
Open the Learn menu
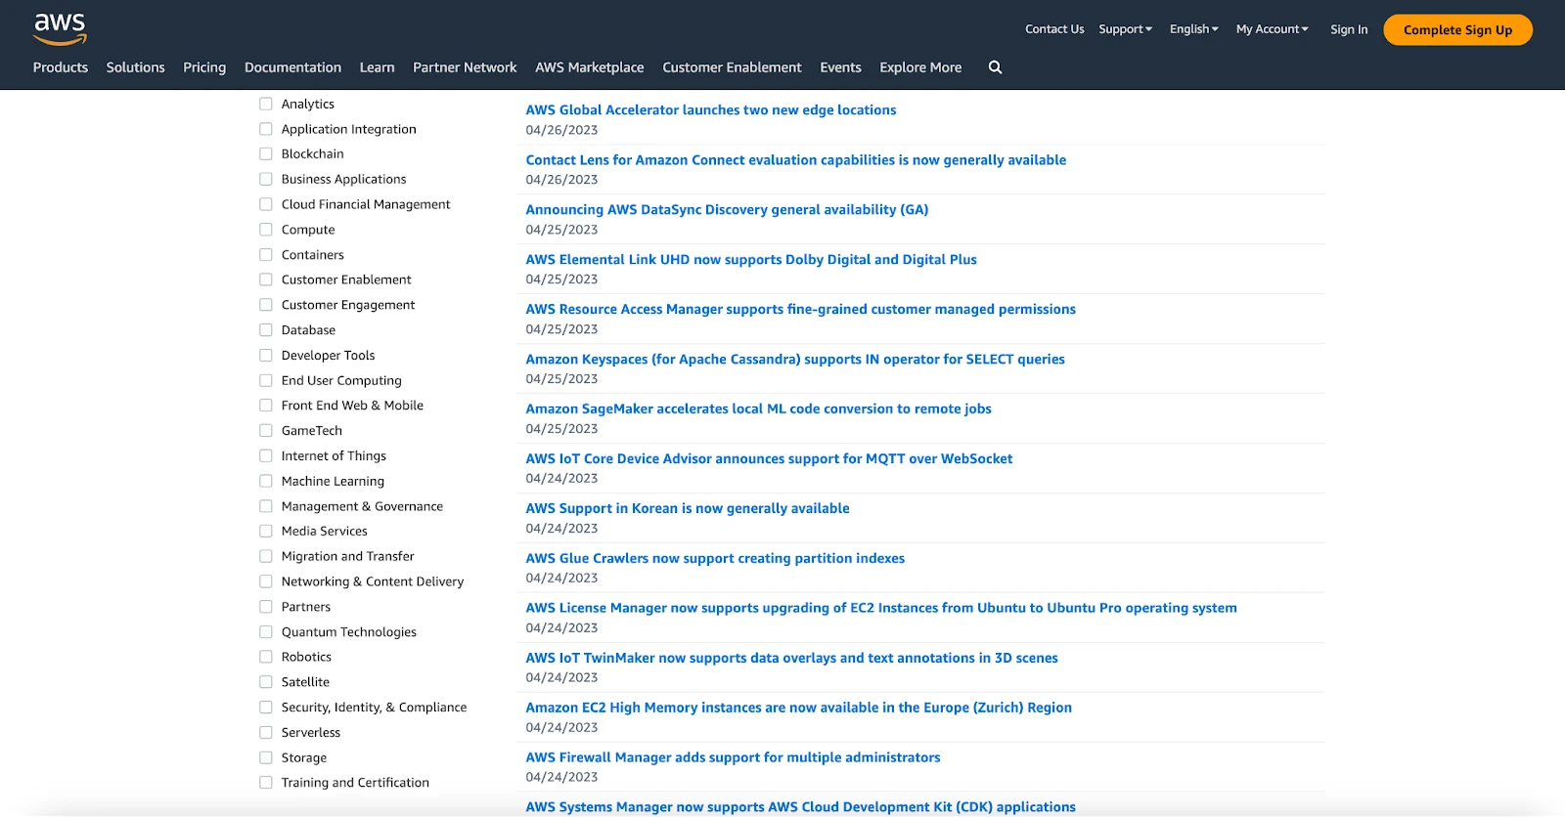[377, 67]
